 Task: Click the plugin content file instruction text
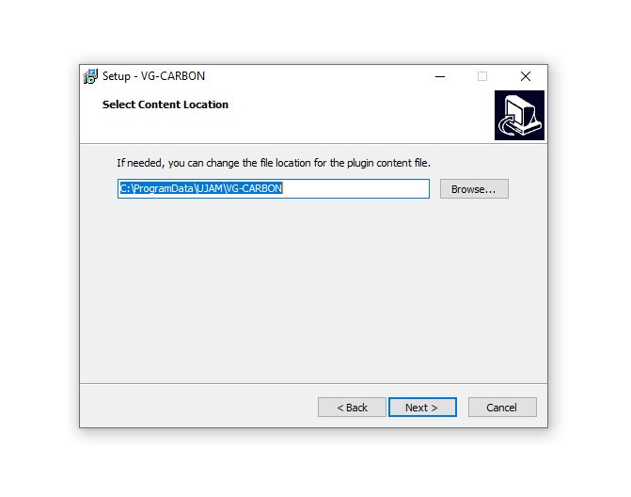pyautogui.click(x=274, y=163)
